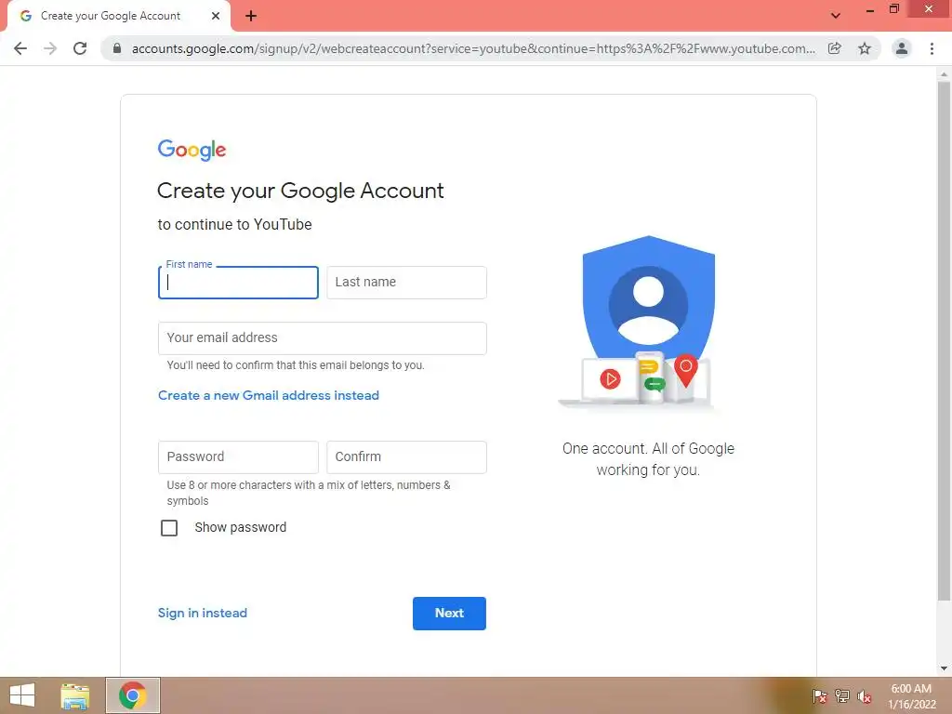Open network status tray icon
This screenshot has width=952, height=714.
pyautogui.click(x=842, y=696)
